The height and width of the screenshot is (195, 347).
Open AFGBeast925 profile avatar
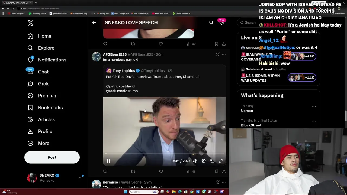96,57
